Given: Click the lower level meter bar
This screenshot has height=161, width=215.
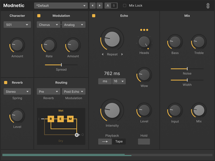Looking at the screenshot, I should click(x=107, y=156).
